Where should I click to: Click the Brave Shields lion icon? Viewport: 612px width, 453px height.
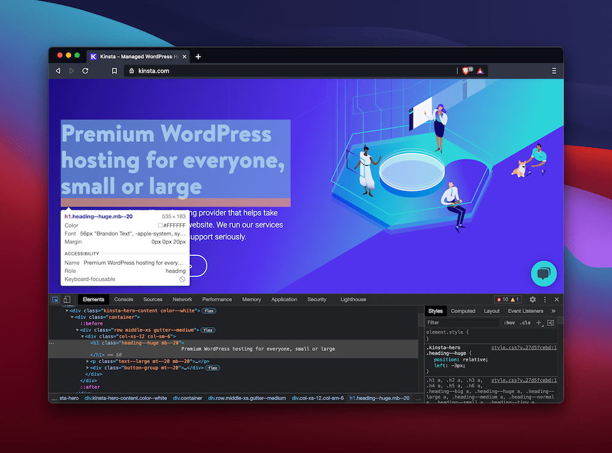click(466, 71)
